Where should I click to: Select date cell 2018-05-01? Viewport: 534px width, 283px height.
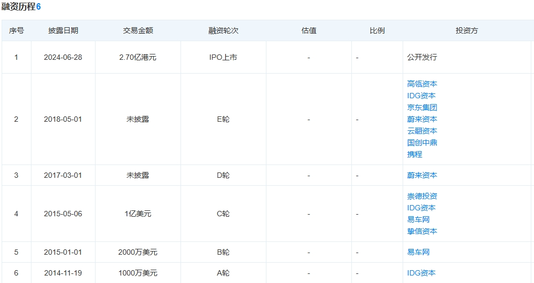(x=63, y=119)
